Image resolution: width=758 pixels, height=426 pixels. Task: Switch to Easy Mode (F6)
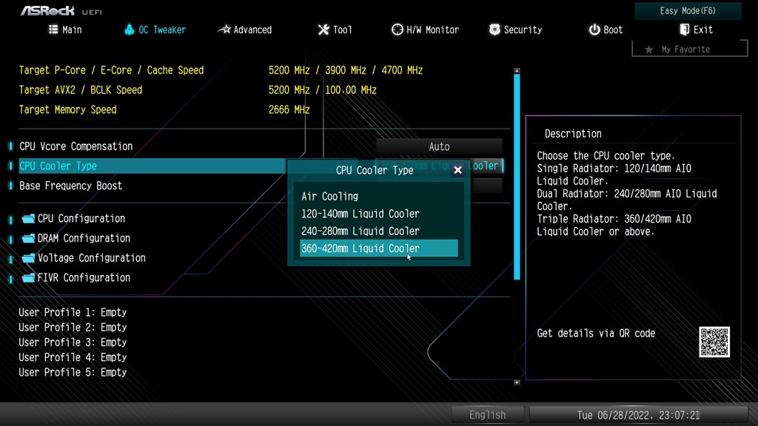[688, 10]
